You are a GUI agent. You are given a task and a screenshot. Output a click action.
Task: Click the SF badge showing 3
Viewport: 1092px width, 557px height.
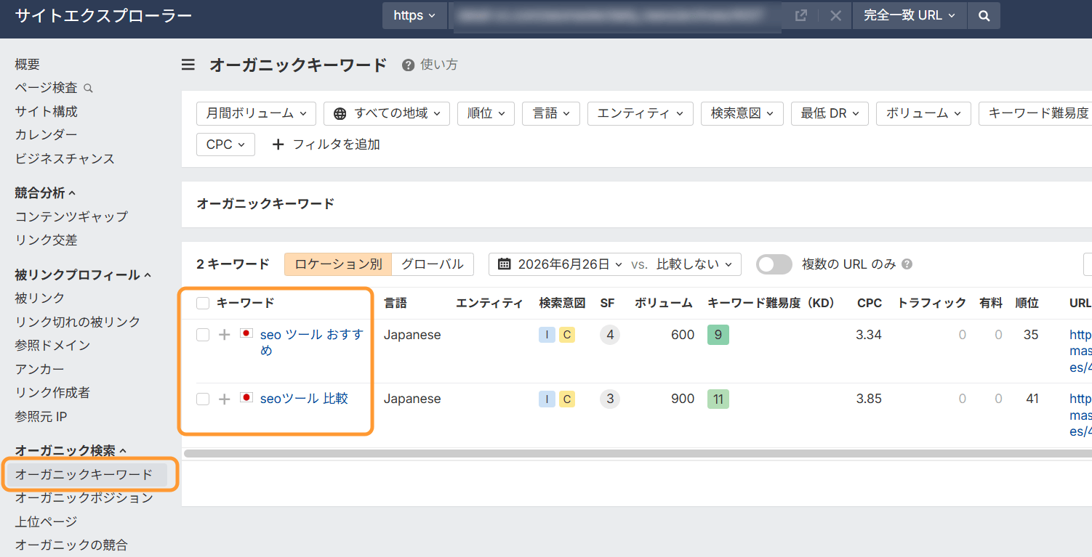coord(610,399)
